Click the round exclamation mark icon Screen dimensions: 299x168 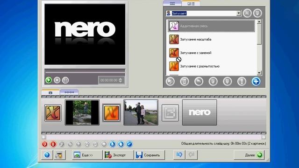pos(242,82)
